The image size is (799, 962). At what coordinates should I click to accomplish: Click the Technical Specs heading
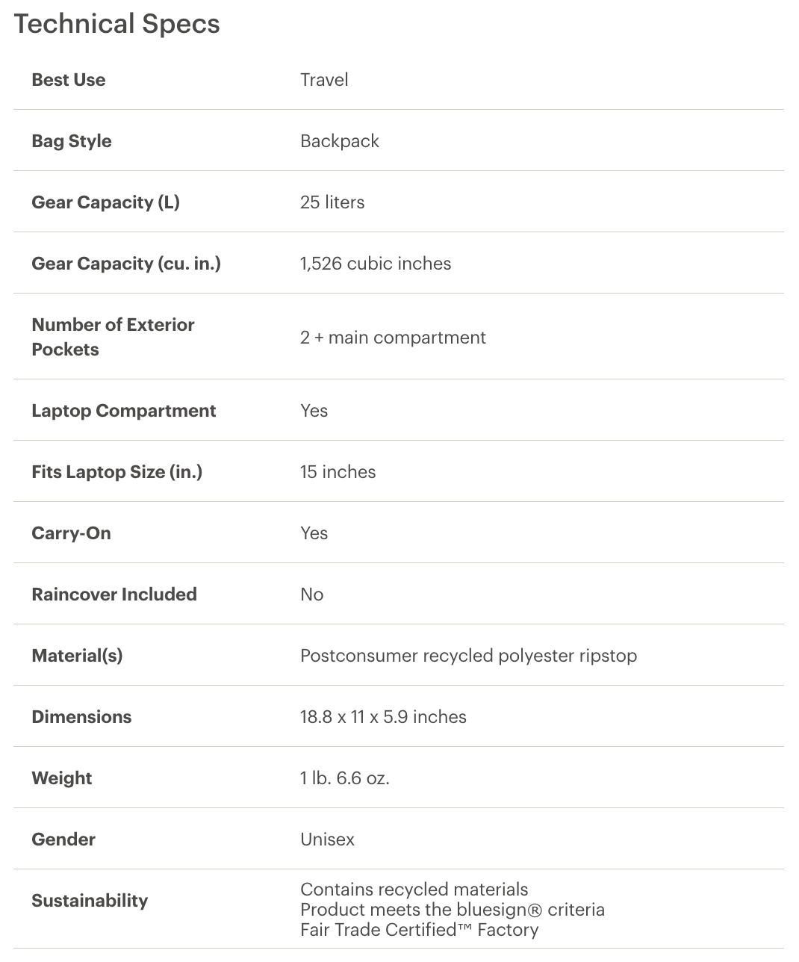(x=117, y=24)
